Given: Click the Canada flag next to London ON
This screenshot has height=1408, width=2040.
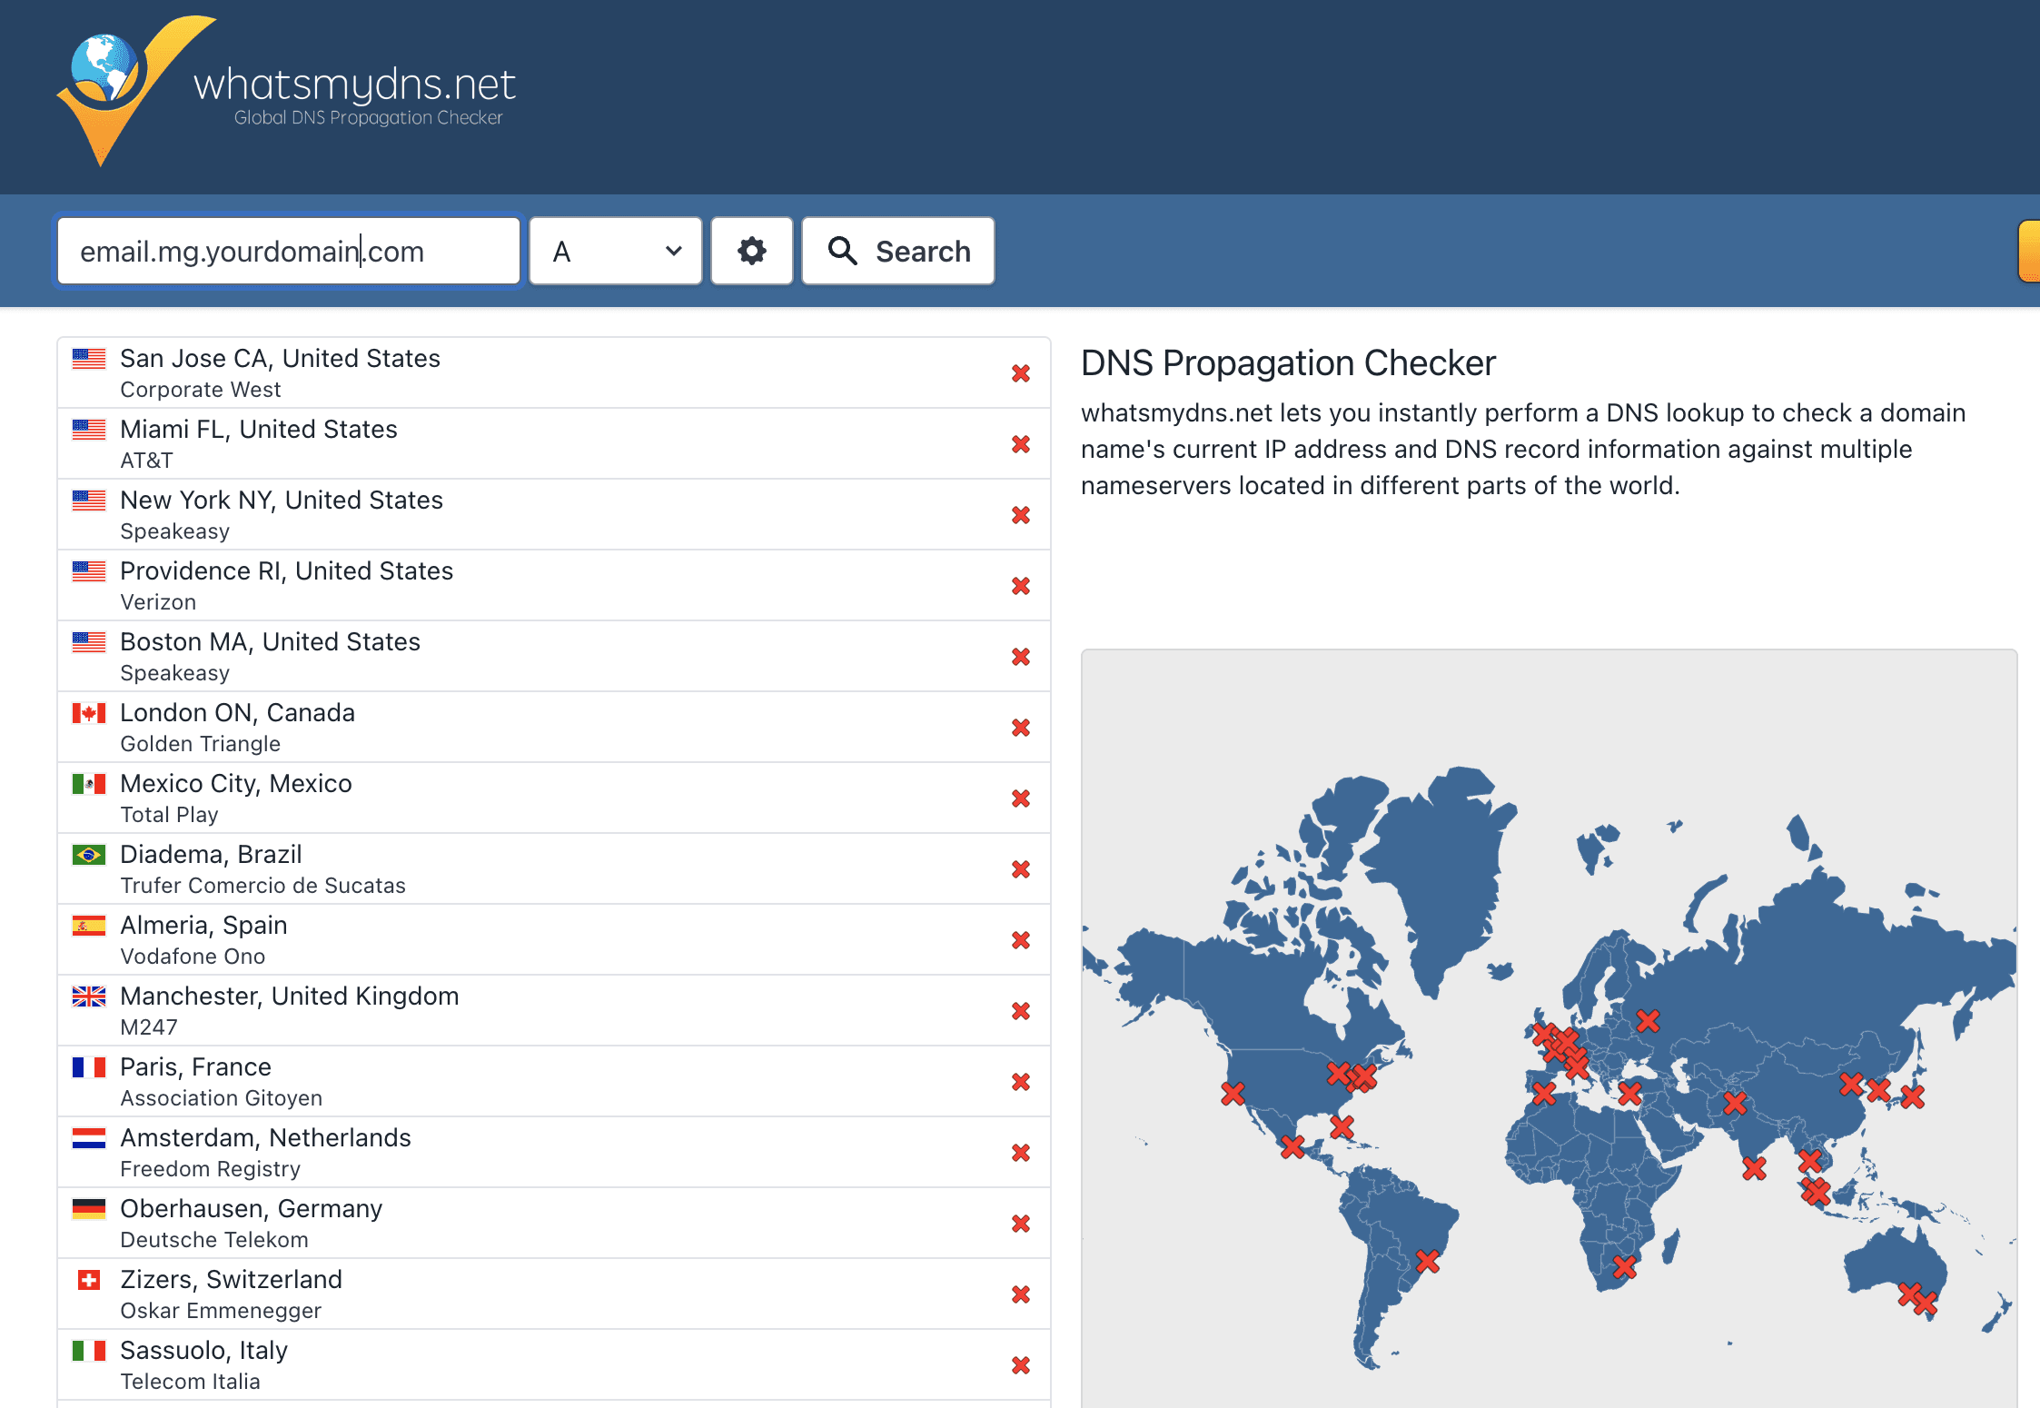Looking at the screenshot, I should (89, 713).
